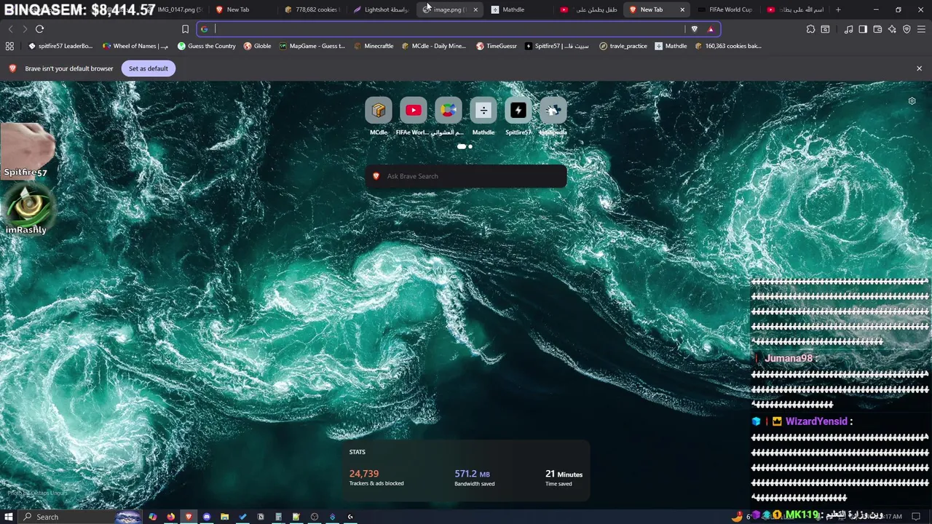The height and width of the screenshot is (524, 932).
Task: Click the Brave Shields lion icon
Action: pos(694,29)
